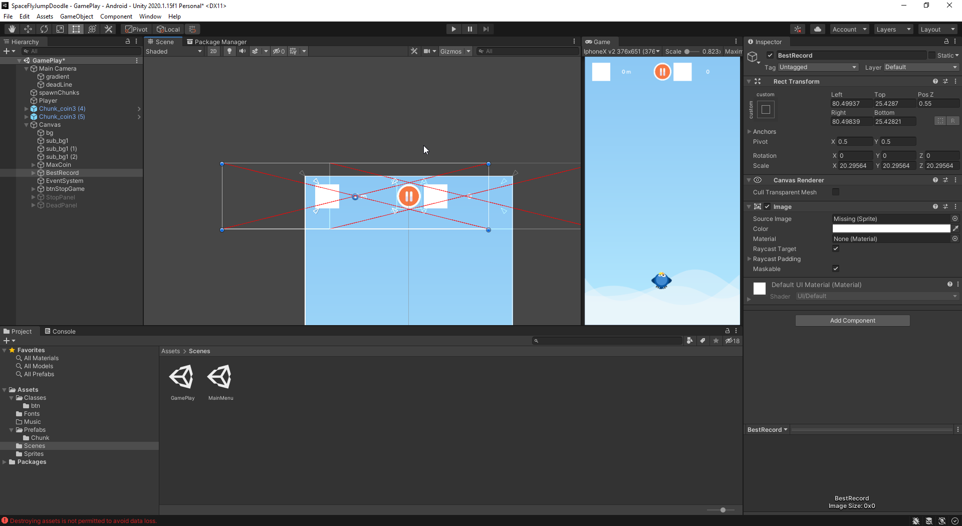Toggle Scene view grid icon
This screenshot has height=526, width=962.
[x=294, y=51]
